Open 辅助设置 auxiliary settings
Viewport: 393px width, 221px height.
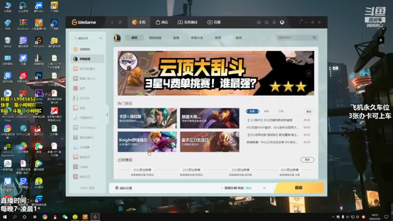coord(124,188)
